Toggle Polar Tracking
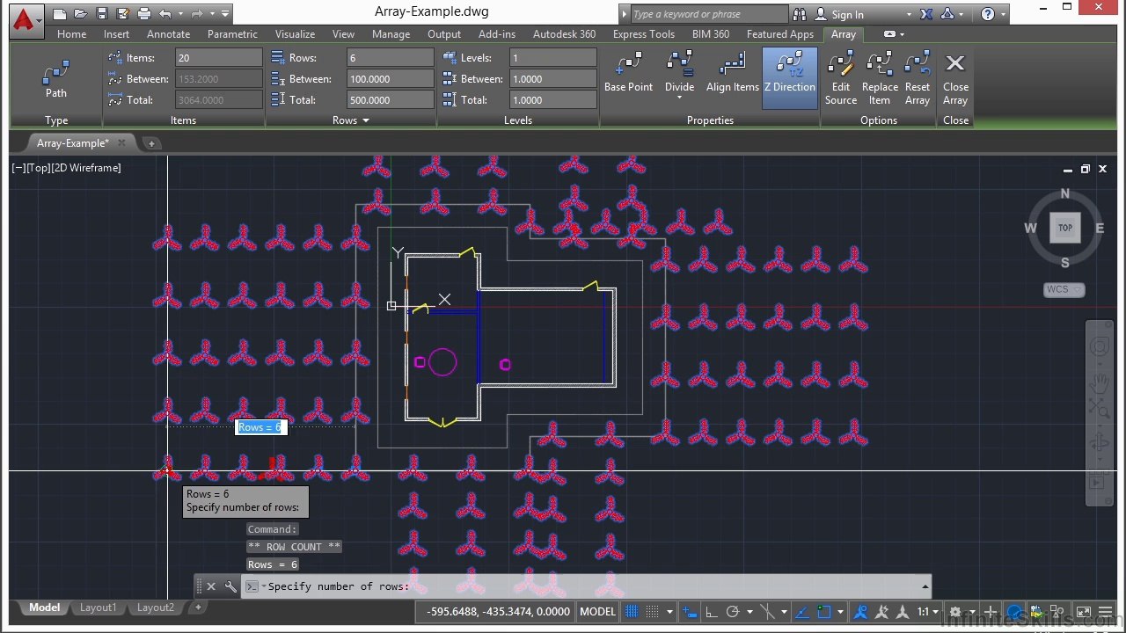The height and width of the screenshot is (633, 1126). (732, 612)
